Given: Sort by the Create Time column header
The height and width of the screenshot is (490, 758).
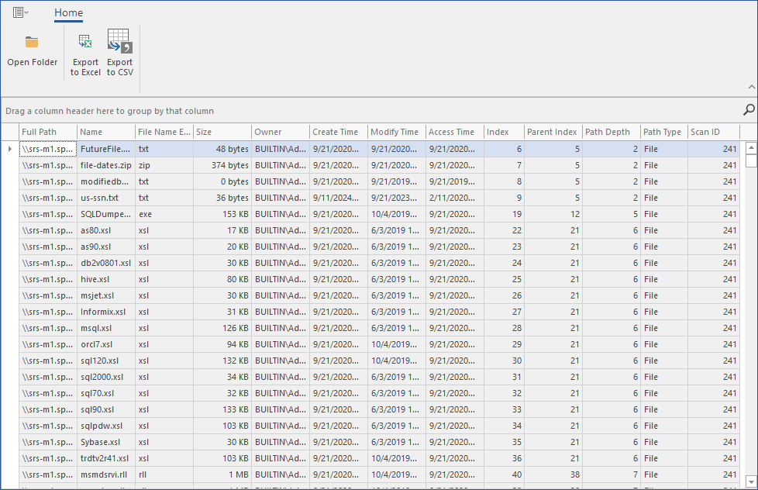Looking at the screenshot, I should [338, 132].
